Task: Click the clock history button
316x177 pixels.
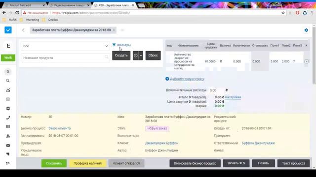Action: (x=136, y=56)
